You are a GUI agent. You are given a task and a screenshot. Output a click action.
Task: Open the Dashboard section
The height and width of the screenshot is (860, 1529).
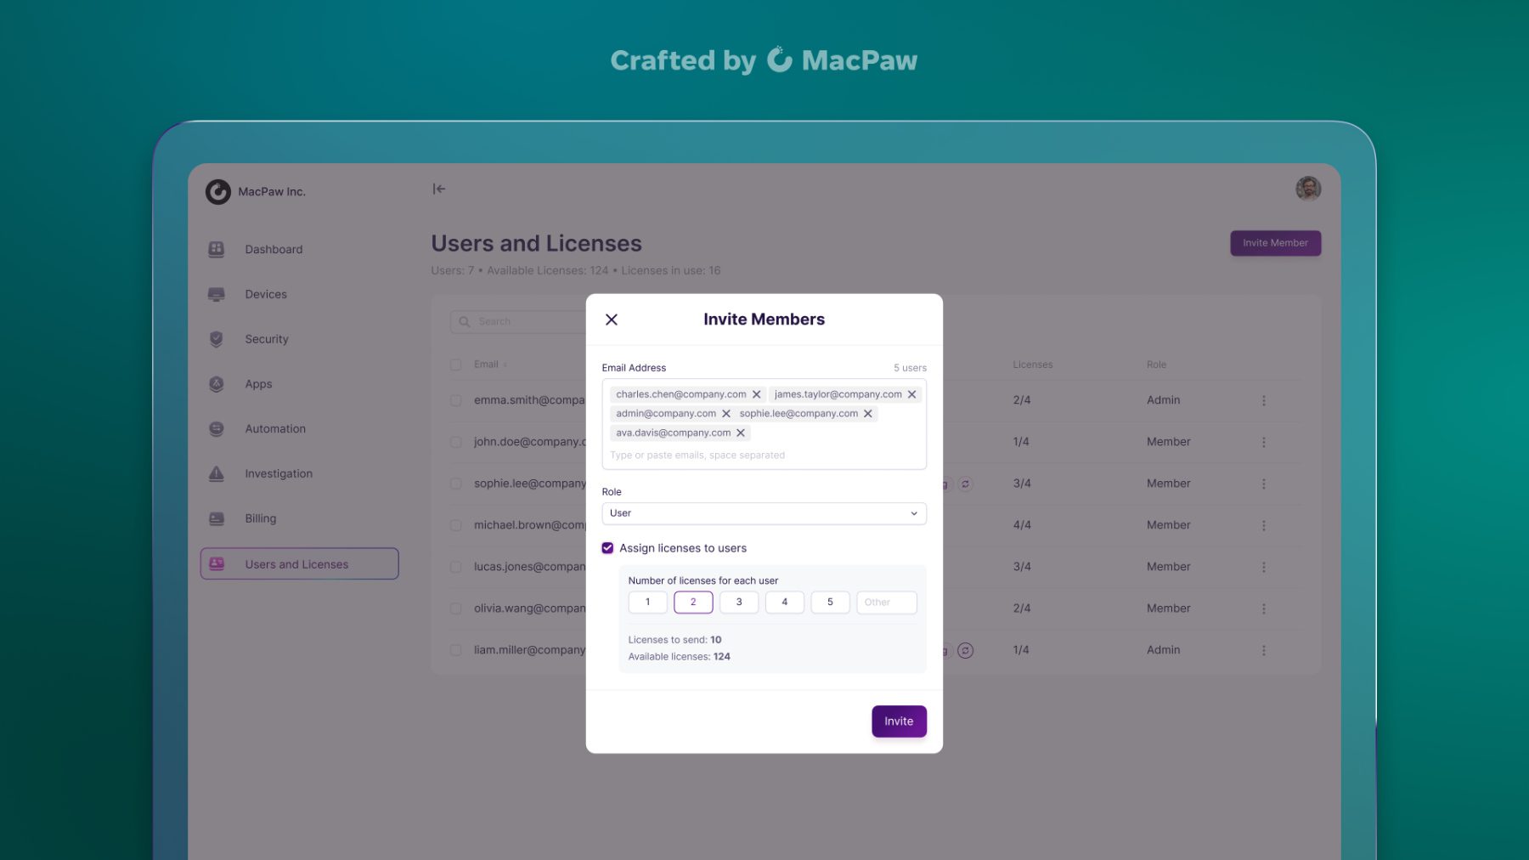tap(273, 249)
